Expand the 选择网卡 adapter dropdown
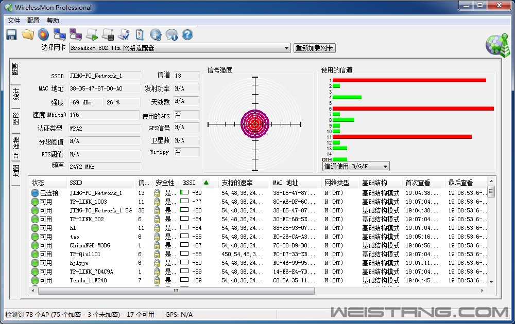Viewport: 515px width, 324px height. click(x=286, y=48)
